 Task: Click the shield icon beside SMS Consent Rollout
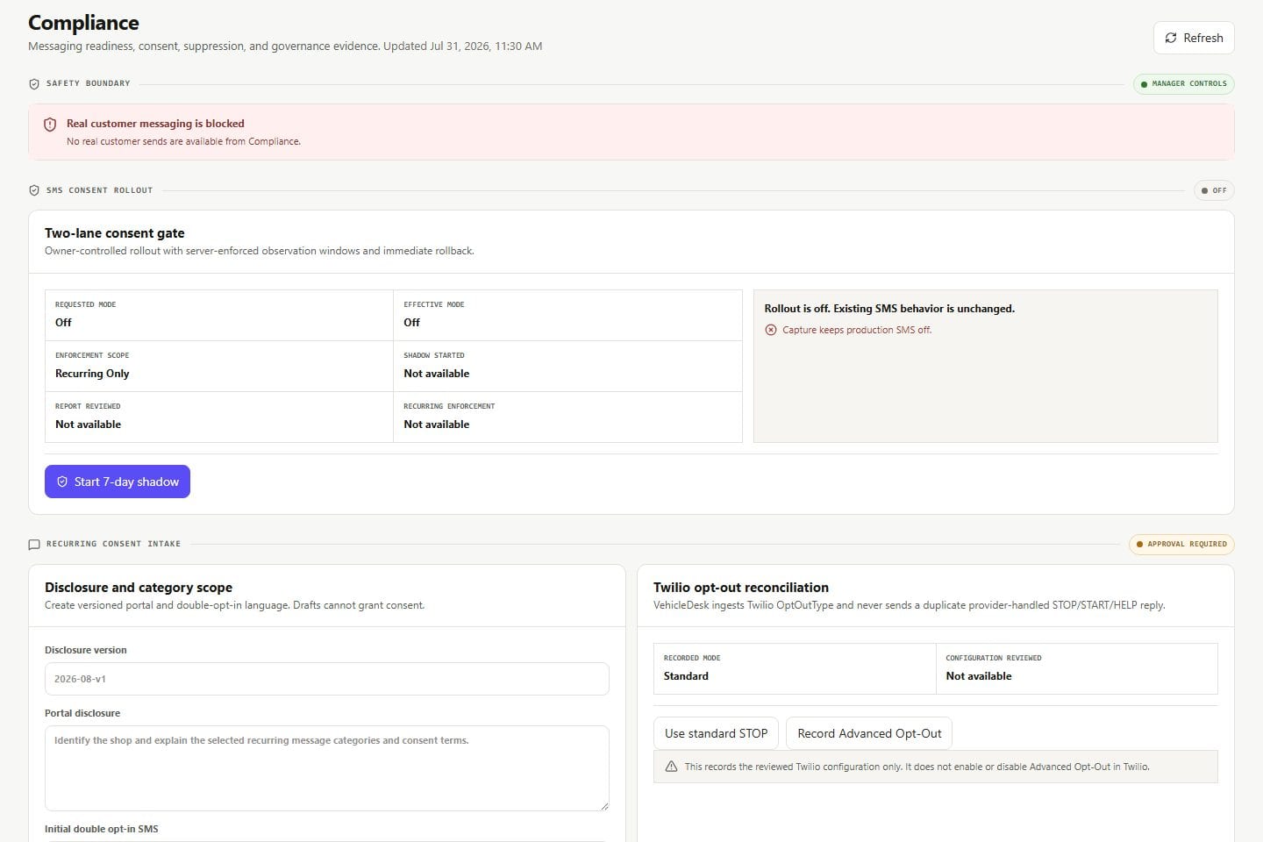[x=34, y=190]
